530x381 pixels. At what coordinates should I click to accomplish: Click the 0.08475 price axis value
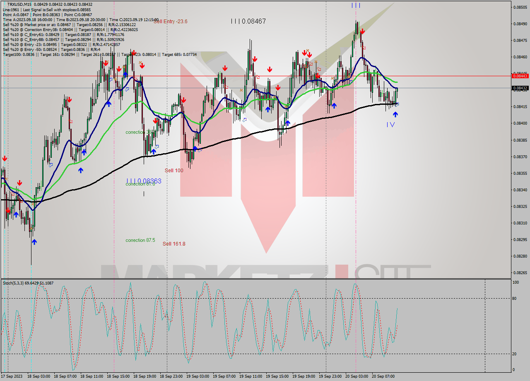point(520,40)
